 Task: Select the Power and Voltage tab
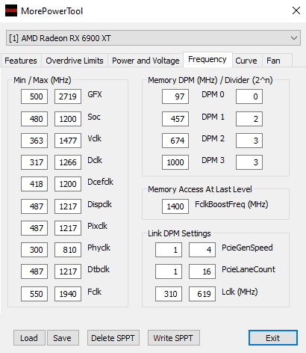[146, 61]
